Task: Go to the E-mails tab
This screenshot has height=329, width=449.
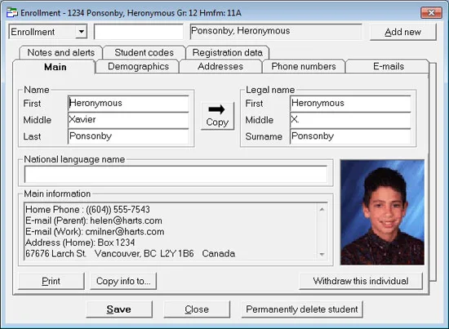Action: (x=389, y=66)
